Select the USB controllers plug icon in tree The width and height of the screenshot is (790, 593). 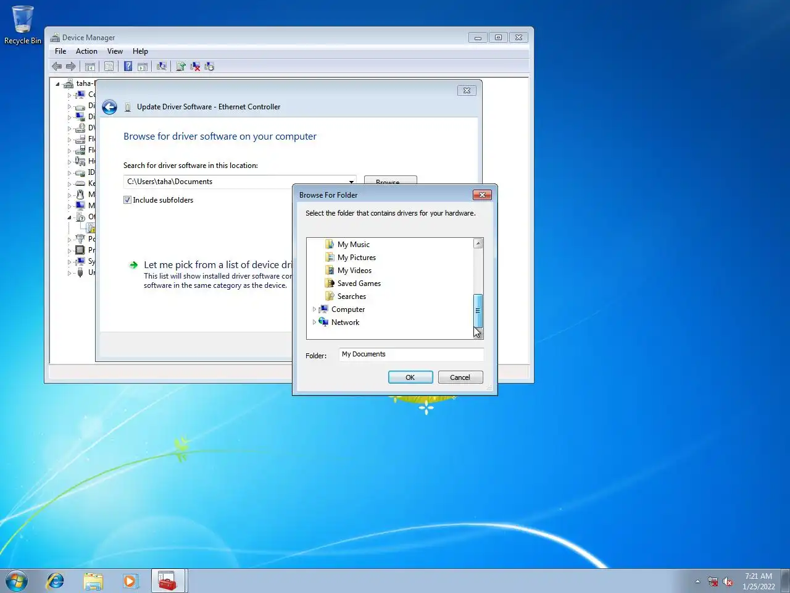[x=80, y=272]
